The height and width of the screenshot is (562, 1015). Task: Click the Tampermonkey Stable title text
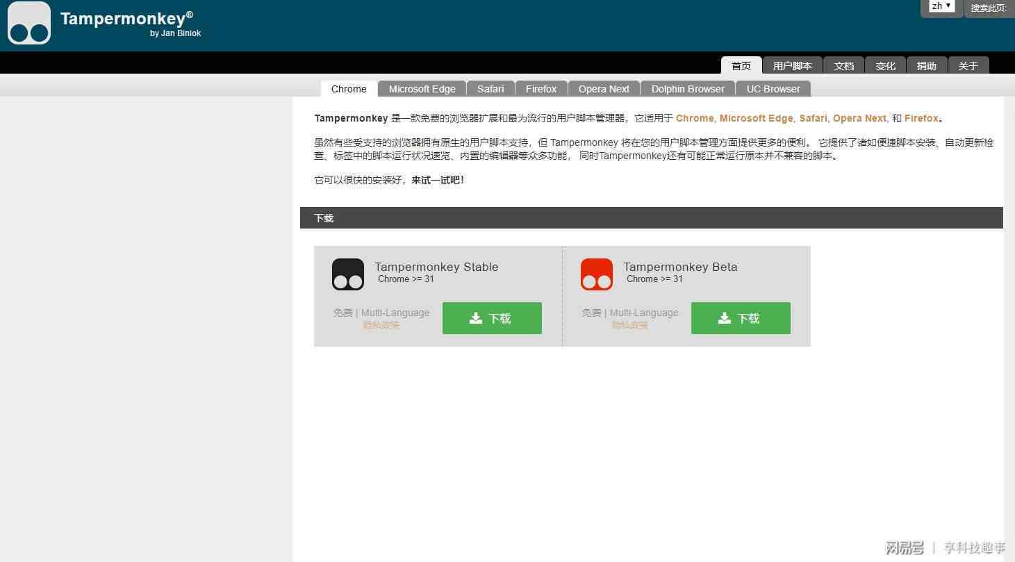[x=436, y=267]
